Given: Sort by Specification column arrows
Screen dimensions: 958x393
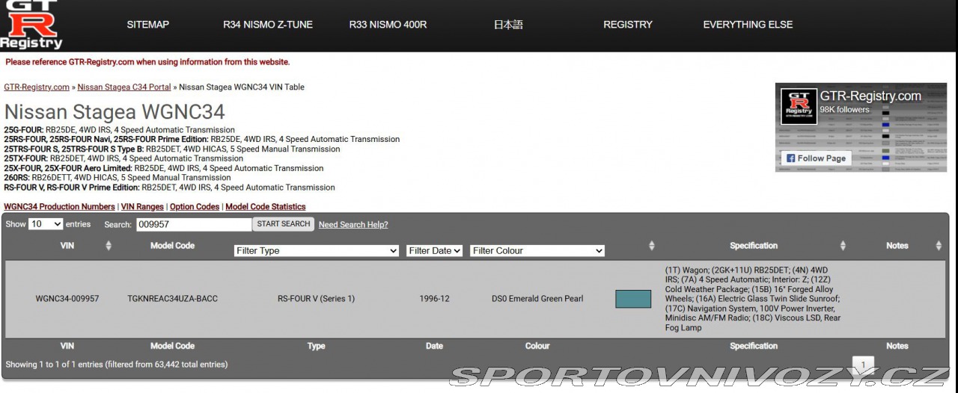Looking at the screenshot, I should (843, 246).
